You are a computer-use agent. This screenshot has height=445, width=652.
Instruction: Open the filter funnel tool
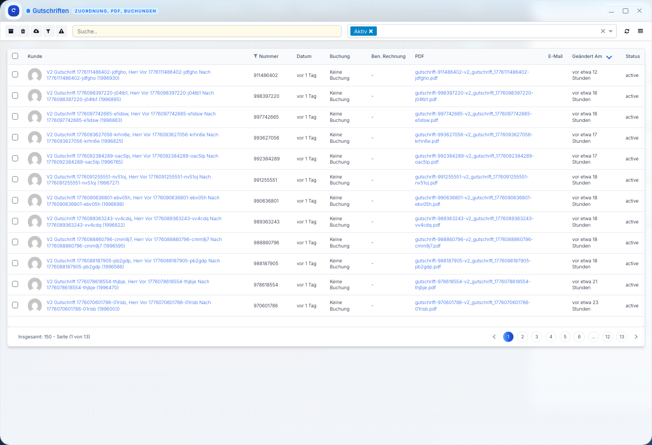tap(48, 31)
